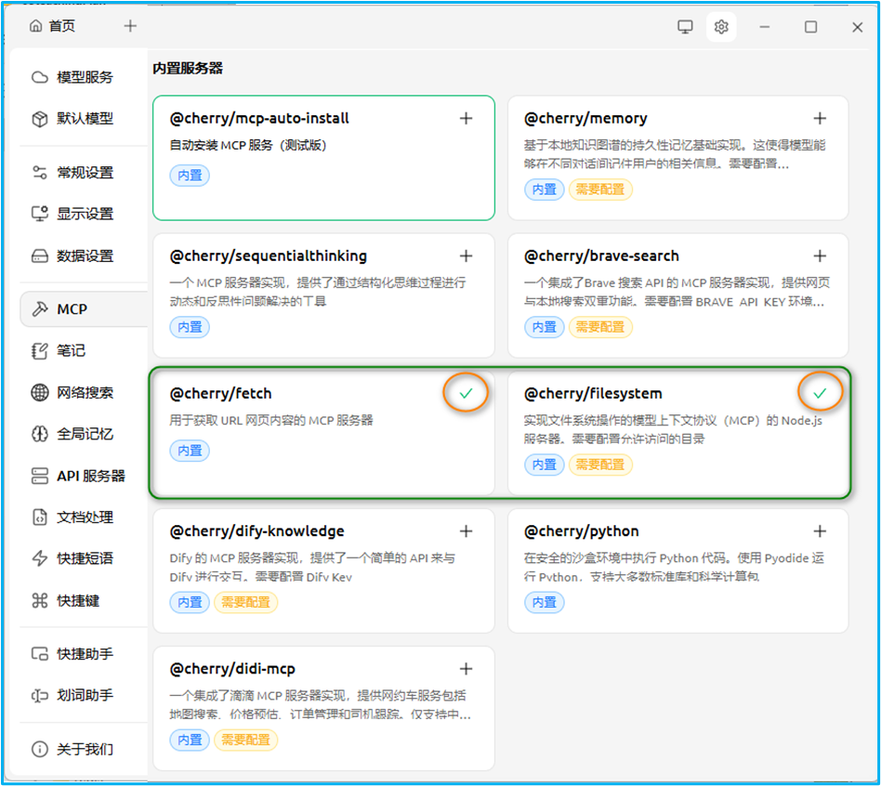Screen dimensions: 881x786
Task: Click the 内置 tag on @cherry/python card
Action: click(x=545, y=602)
